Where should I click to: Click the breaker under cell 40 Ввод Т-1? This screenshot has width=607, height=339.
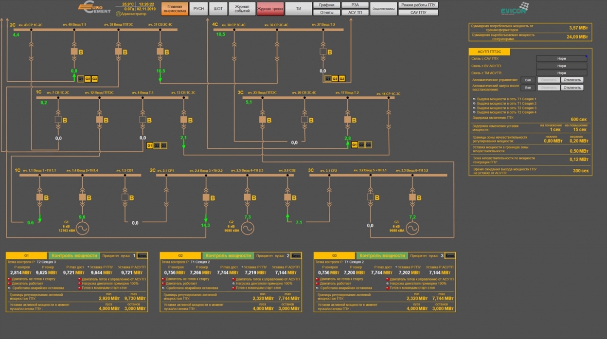coord(74,51)
